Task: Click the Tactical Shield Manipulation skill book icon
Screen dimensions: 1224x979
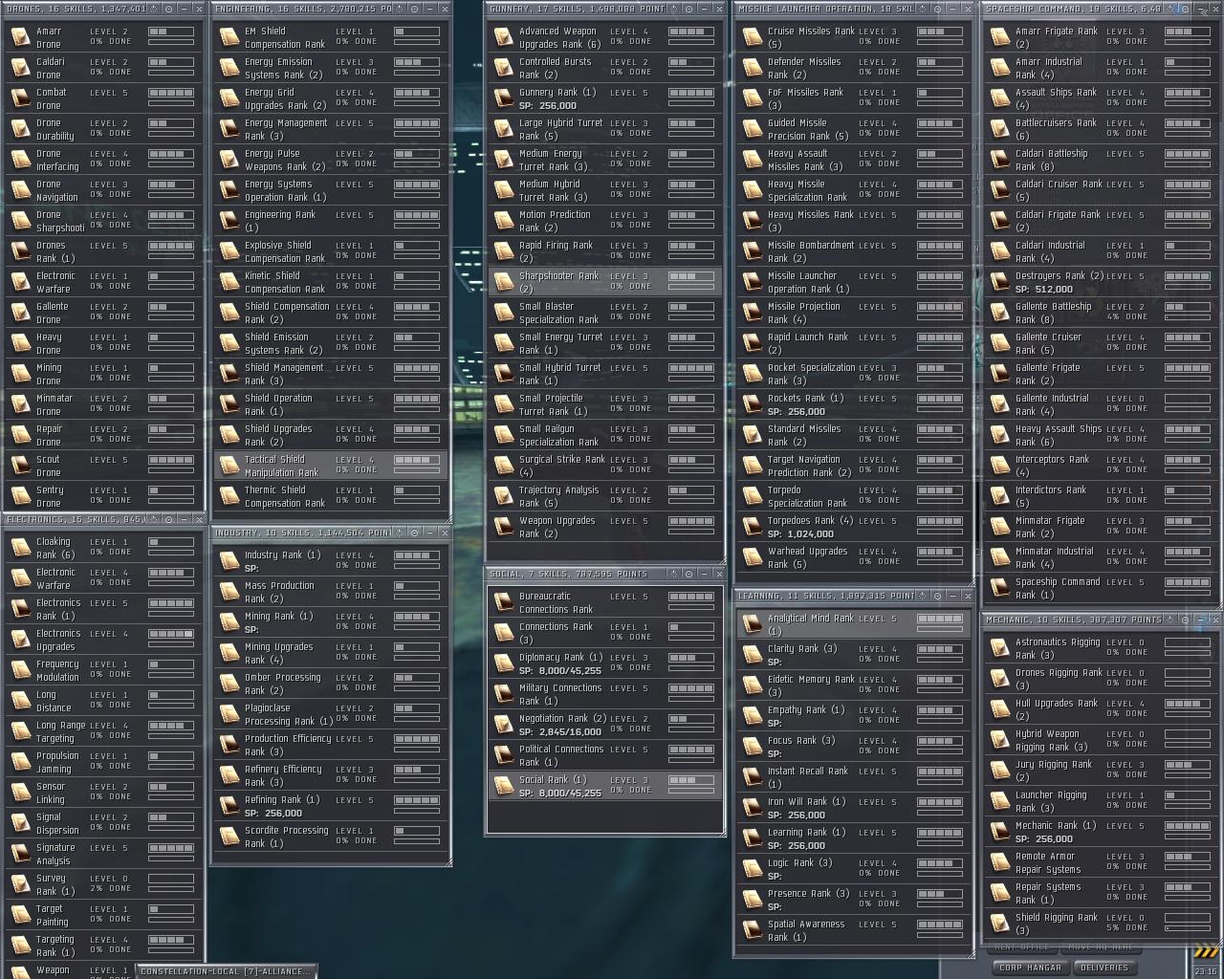Action: point(229,466)
